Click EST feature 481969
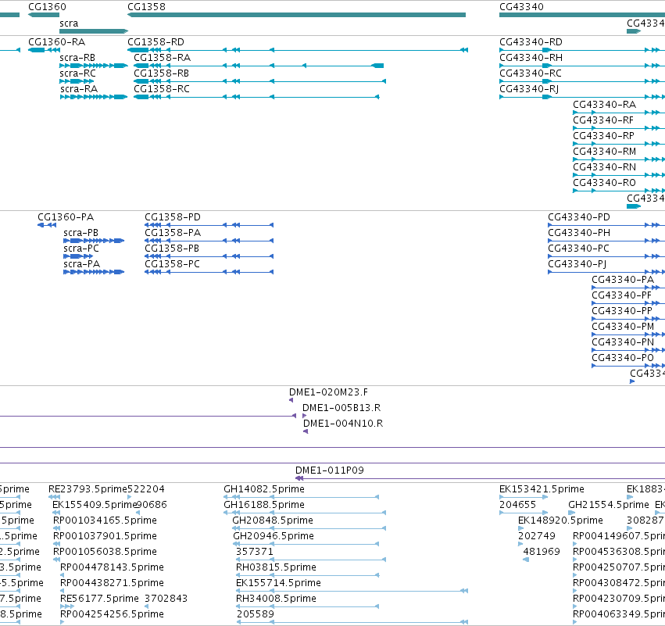Screen dimensions: 665x626 (542, 552)
